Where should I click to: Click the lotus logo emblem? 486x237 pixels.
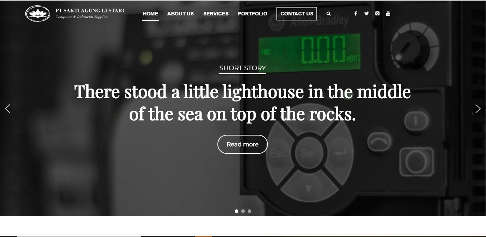click(38, 14)
